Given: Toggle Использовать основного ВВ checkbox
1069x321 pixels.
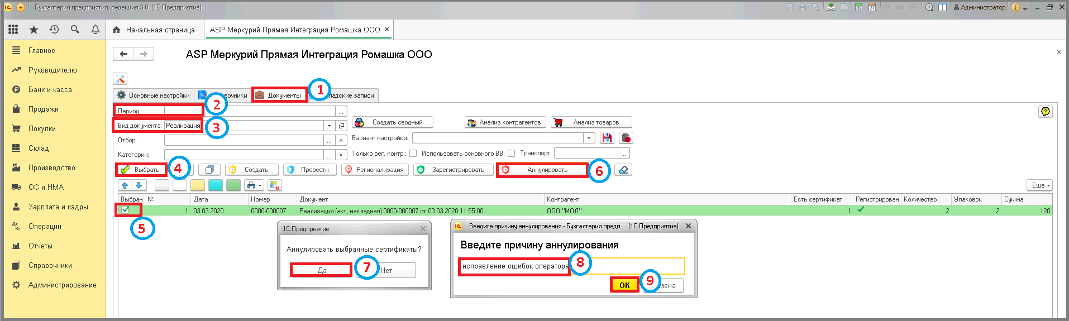Looking at the screenshot, I should (x=511, y=153).
